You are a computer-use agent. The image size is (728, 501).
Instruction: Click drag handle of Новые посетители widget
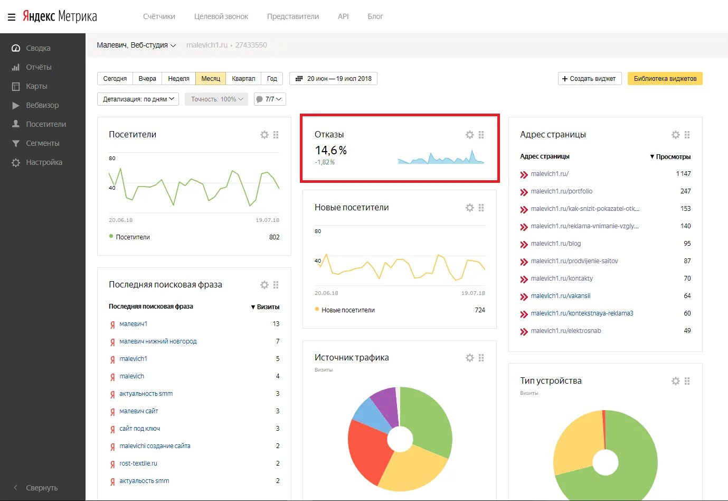pos(481,208)
